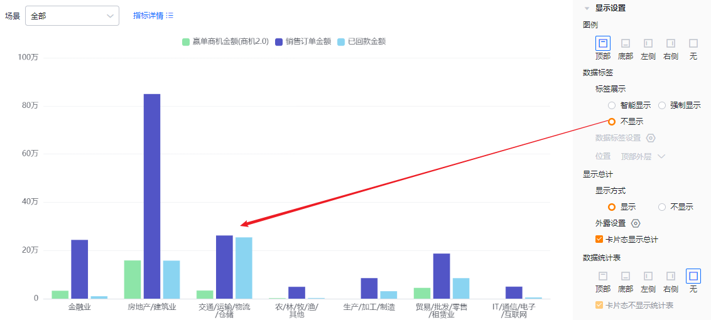Open the 位置 顶部外层 dropdown
The image size is (711, 320).
643,156
